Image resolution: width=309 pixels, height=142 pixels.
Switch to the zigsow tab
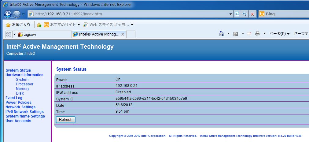44,35
